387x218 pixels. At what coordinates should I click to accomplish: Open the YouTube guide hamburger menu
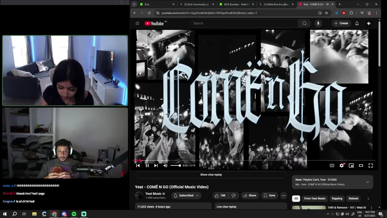(x=137, y=23)
